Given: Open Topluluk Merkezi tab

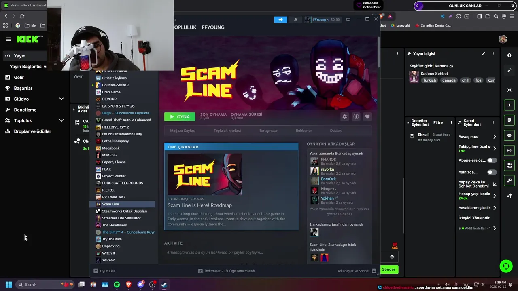Looking at the screenshot, I should pos(227,131).
